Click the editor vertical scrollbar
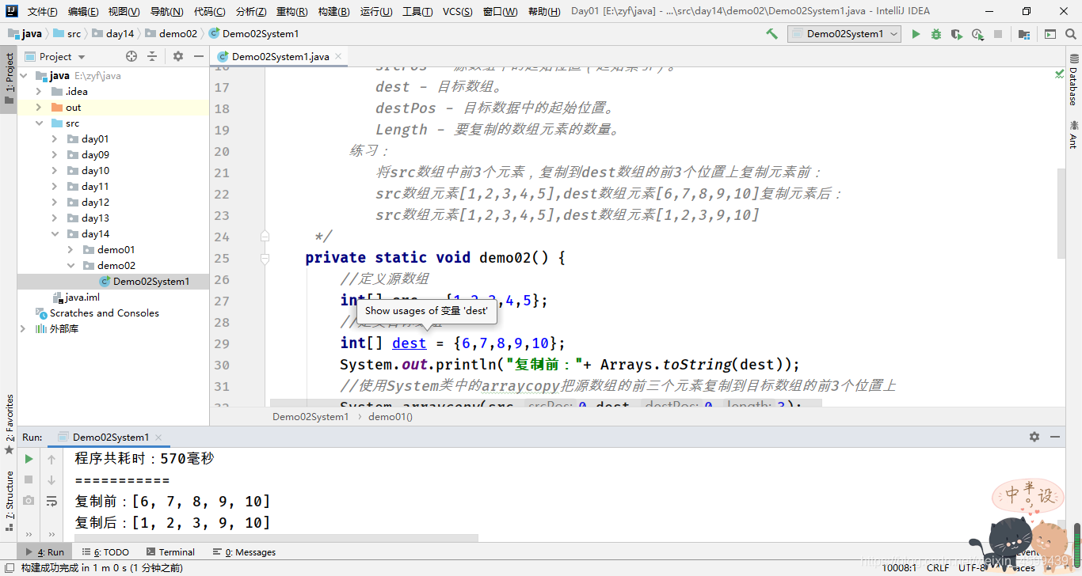The image size is (1082, 576). [x=1061, y=214]
